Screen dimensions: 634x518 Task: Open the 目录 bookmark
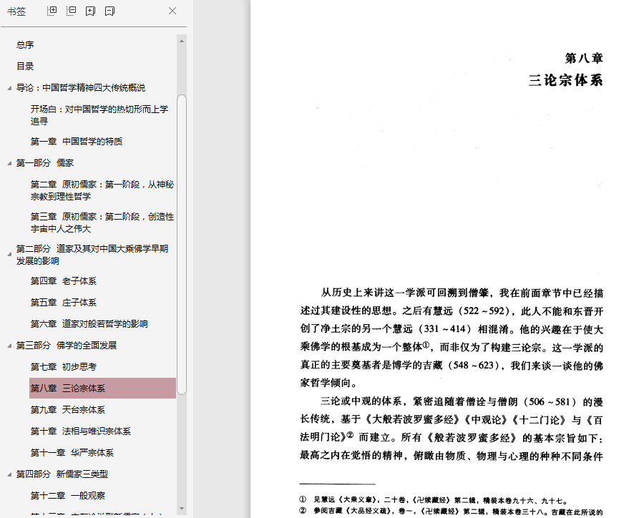point(25,67)
